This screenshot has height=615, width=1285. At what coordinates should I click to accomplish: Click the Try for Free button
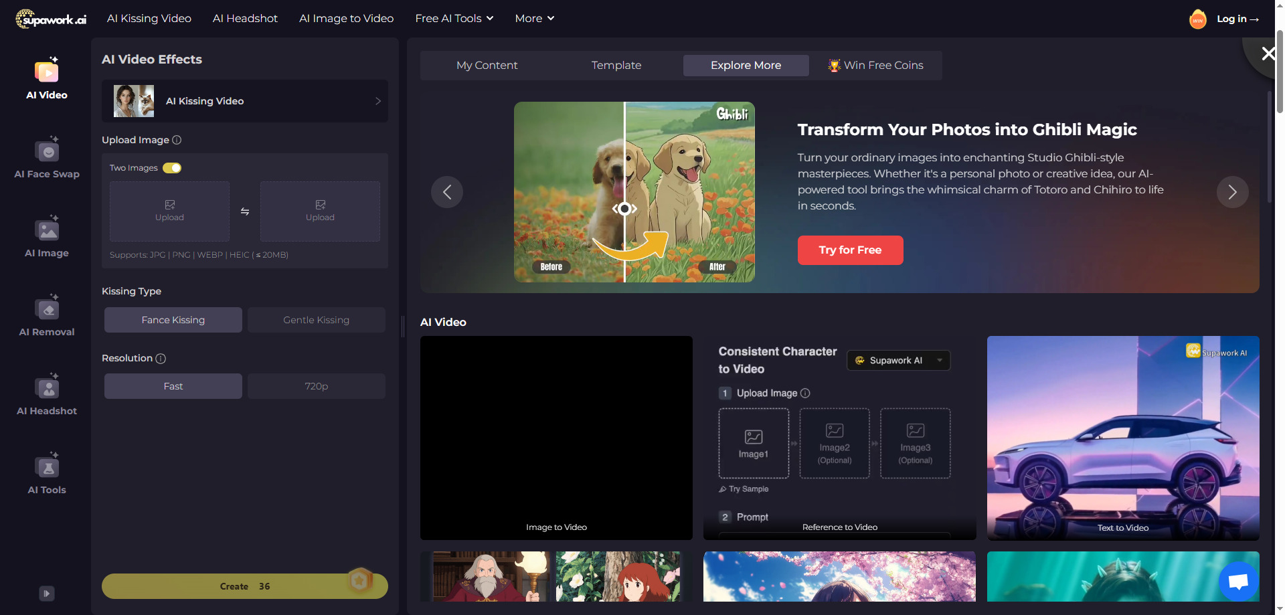coord(850,250)
